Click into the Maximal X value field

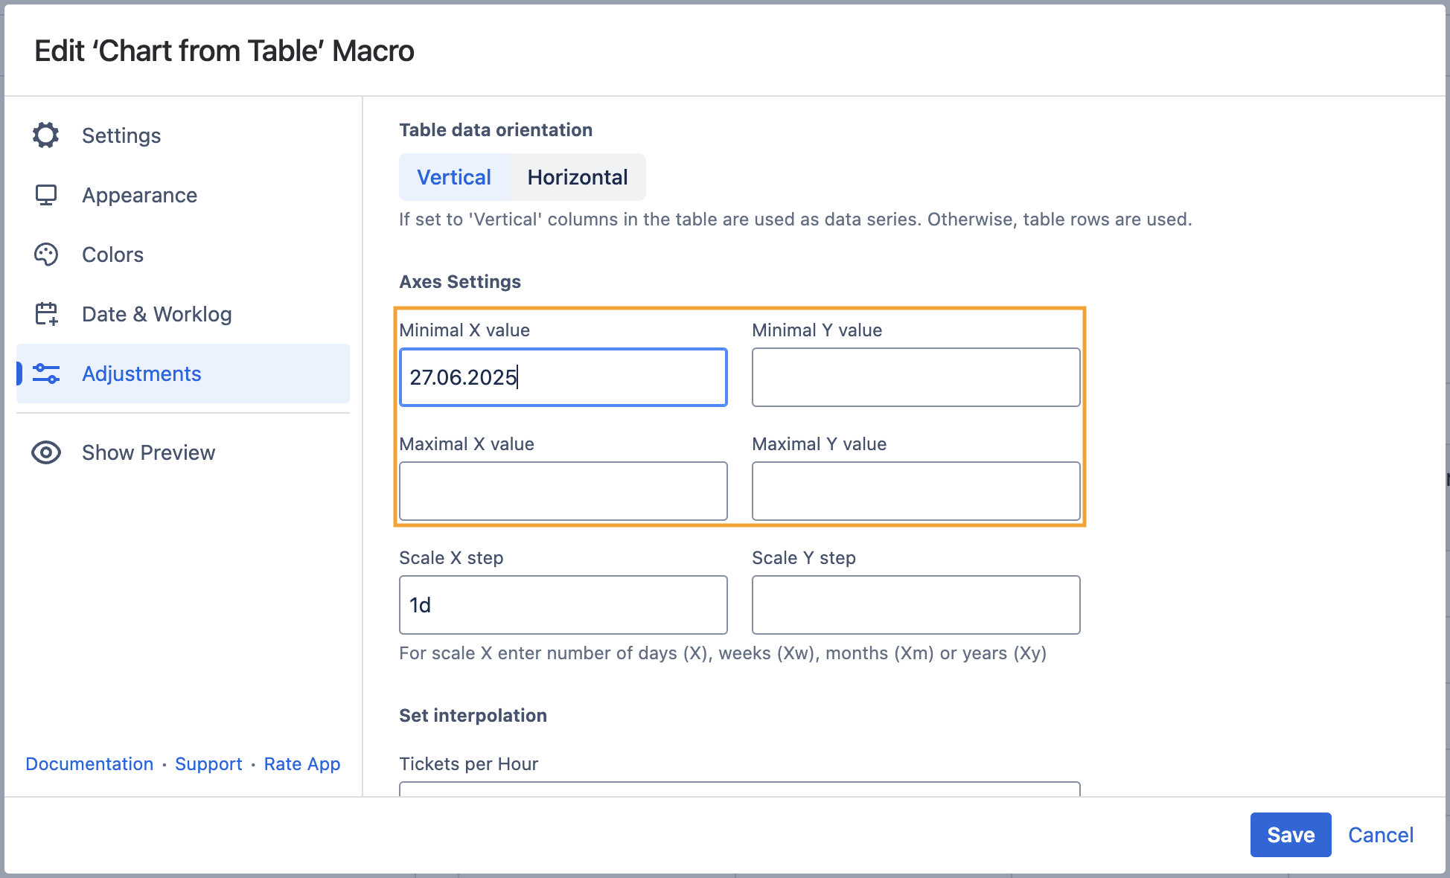(563, 491)
